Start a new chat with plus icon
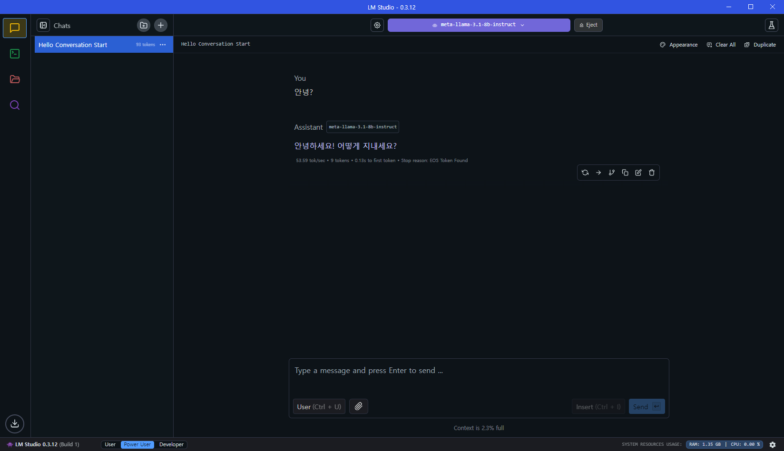The image size is (784, 451). pyautogui.click(x=161, y=25)
